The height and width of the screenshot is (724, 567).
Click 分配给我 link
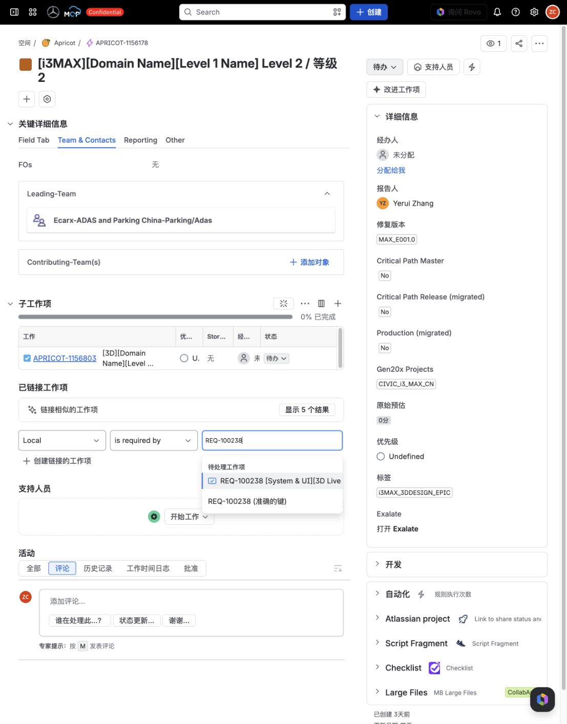pos(391,170)
